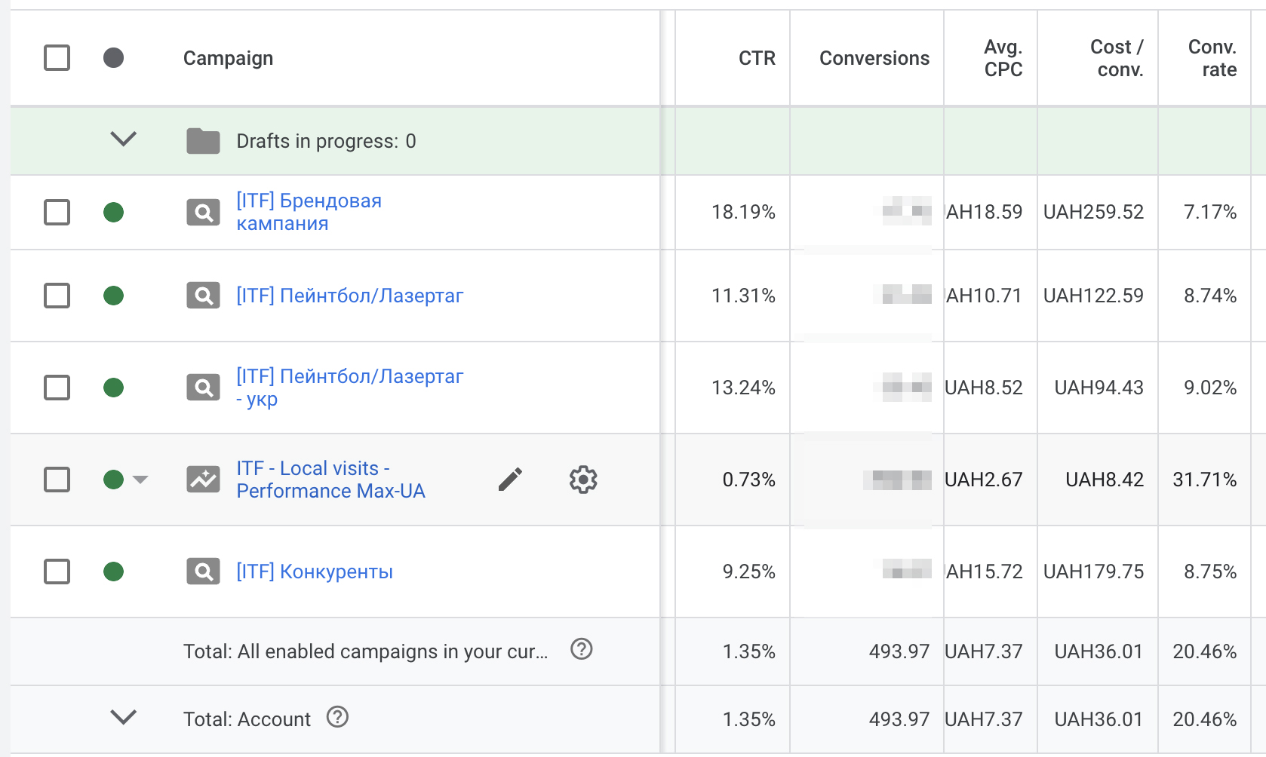Screen dimensions: 1266x757
Task: Click the green status dot for [ITF] Пейнтбол/Лазертаг
Action: coord(114,296)
